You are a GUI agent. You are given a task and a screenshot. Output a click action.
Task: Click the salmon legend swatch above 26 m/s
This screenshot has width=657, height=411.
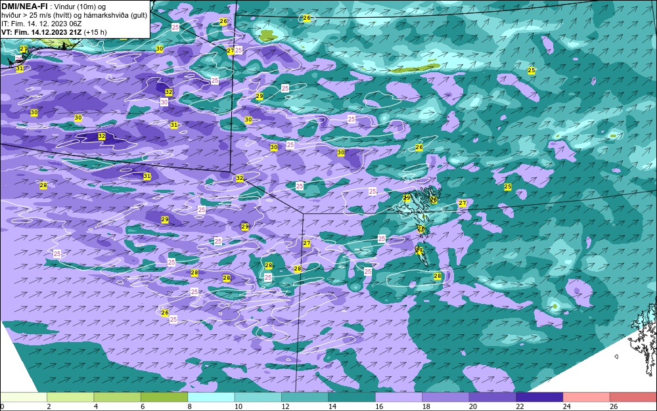[x=633, y=397]
